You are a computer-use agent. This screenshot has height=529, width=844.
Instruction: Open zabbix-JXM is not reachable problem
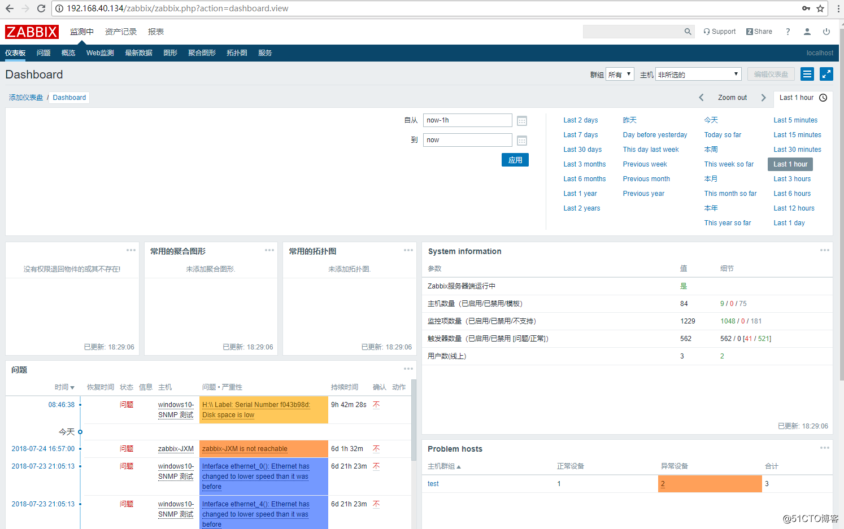tap(245, 449)
